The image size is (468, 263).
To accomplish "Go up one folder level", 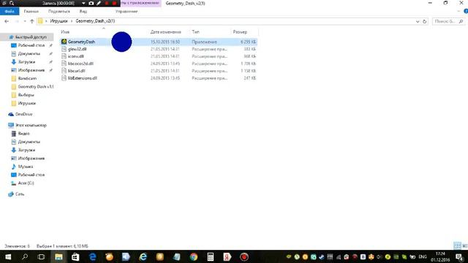I will coord(32,21).
